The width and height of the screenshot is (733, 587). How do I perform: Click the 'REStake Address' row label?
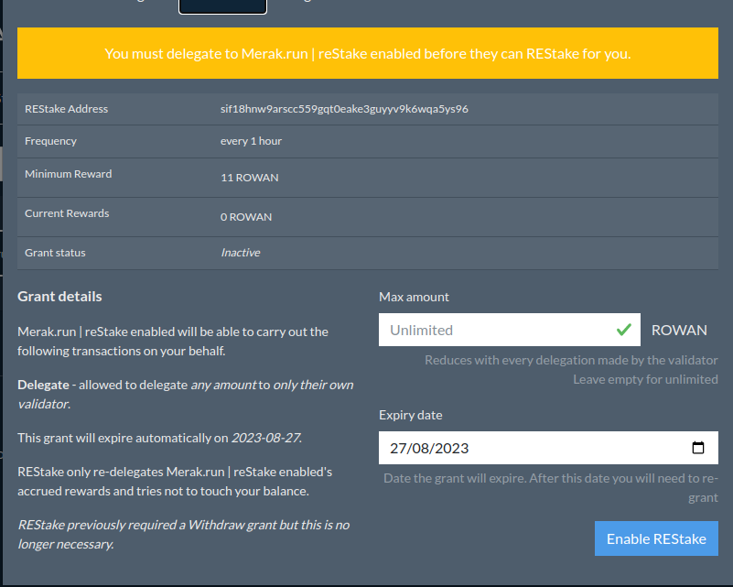point(67,109)
